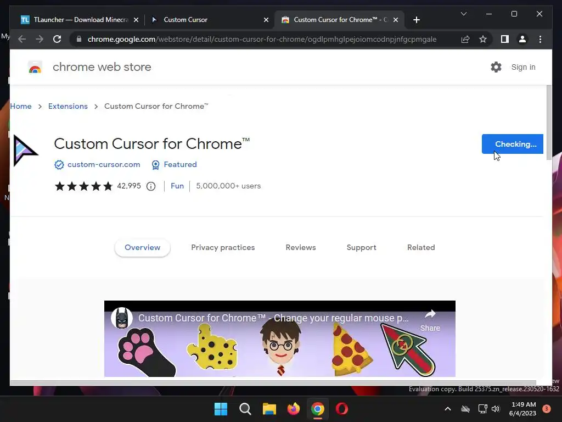Viewport: 562px width, 422px height.
Task: Open the web store settings gear
Action: point(496,67)
